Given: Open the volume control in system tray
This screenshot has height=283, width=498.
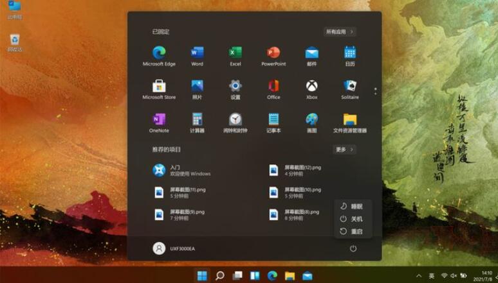Looking at the screenshot, I should 454,276.
